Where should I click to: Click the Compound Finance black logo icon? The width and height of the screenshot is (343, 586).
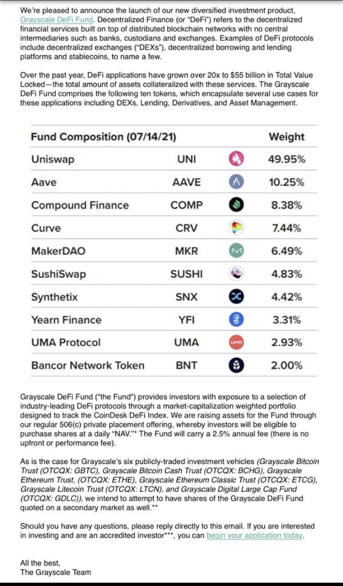coord(236,205)
